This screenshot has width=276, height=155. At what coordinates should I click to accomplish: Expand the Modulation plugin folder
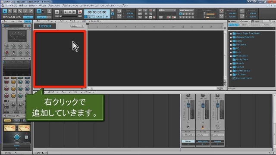pyautogui.click(x=231, y=56)
